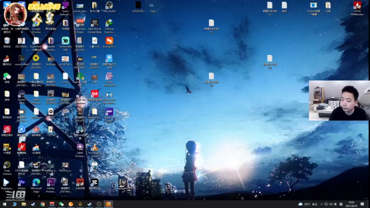Open the CapCut (剪映) desktop shortcut

coord(94,184)
